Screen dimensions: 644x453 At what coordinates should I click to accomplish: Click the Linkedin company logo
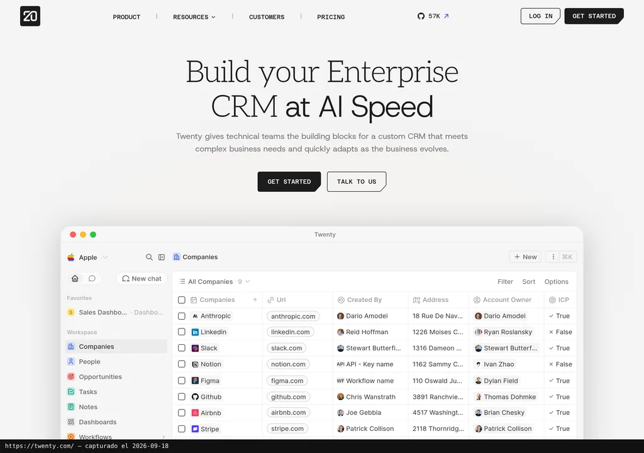195,332
